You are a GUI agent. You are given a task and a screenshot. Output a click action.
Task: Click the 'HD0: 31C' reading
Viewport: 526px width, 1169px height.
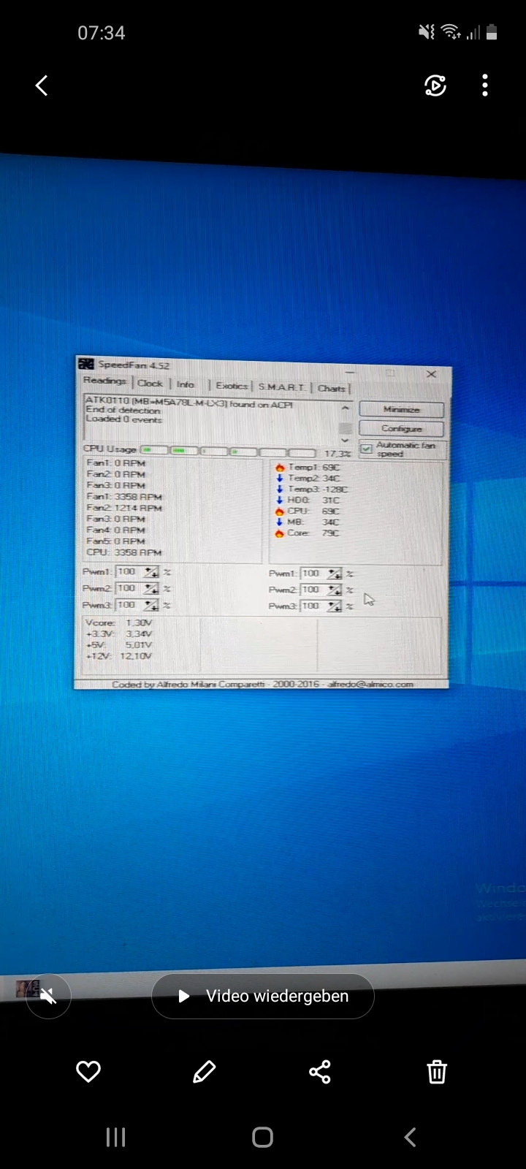[313, 500]
